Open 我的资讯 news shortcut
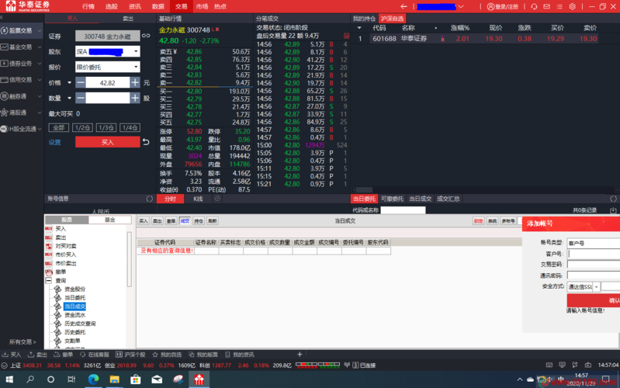620x388 pixels. pyautogui.click(x=240, y=355)
